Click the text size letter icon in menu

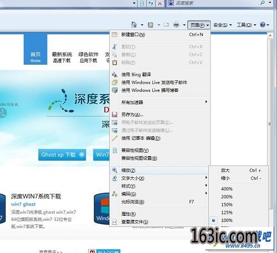click(x=115, y=178)
